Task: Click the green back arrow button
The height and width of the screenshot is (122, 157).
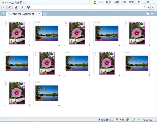Action: tap(4, 7)
